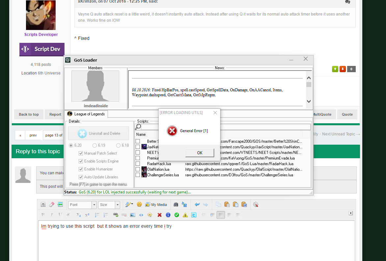This screenshot has width=386, height=261.
Task: Open the Font dropdown
Action: [x=82, y=205]
